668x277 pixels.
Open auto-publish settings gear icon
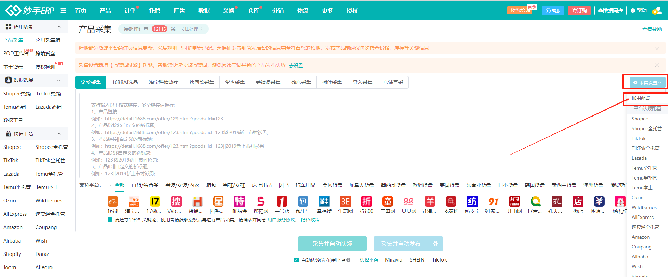pos(435,244)
